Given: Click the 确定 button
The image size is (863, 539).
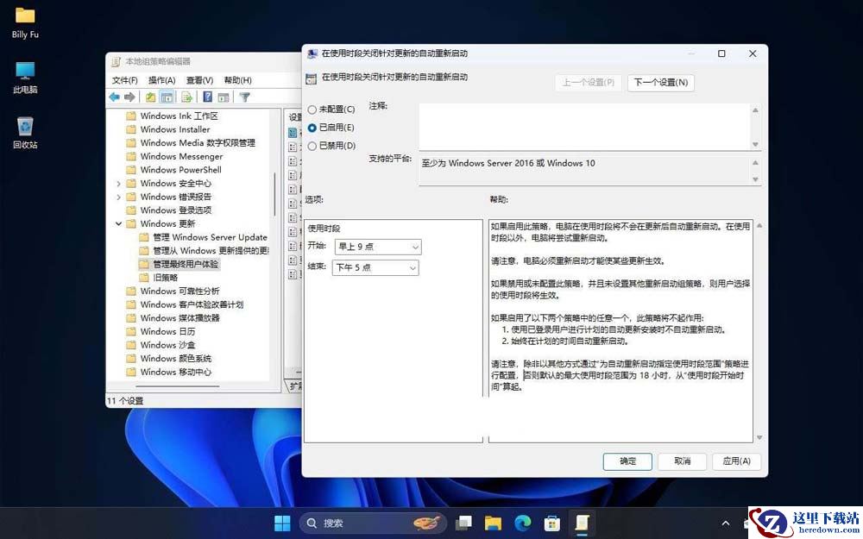Looking at the screenshot, I should click(x=627, y=461).
